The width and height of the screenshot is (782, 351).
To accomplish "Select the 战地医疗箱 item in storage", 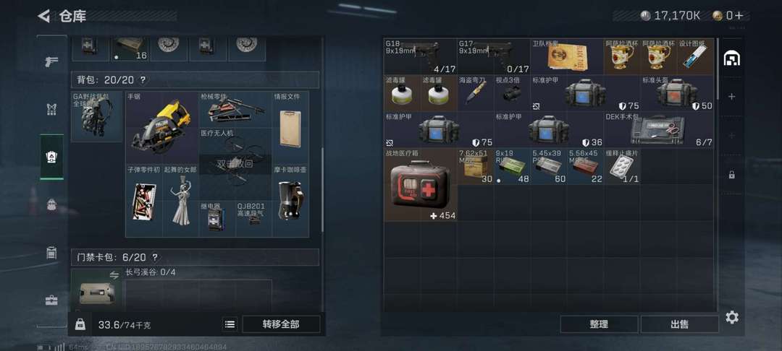I will (421, 184).
